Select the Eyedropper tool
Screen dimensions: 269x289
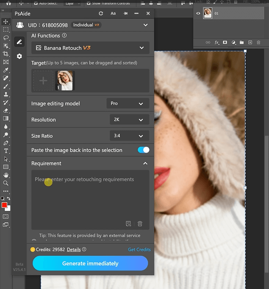6,70
